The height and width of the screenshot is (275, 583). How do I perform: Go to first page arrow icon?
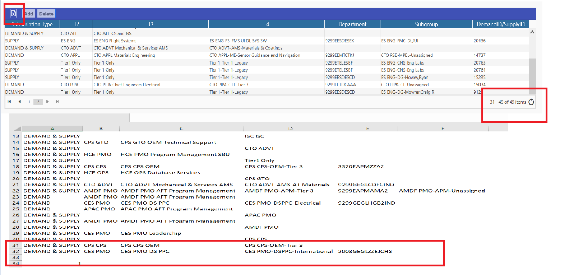(x=9, y=102)
